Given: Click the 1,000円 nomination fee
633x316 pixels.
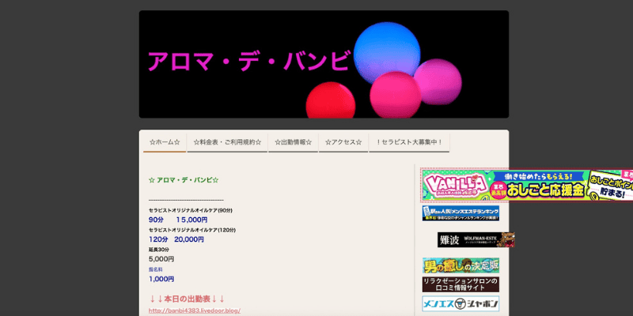Looking at the screenshot, I should [161, 279].
